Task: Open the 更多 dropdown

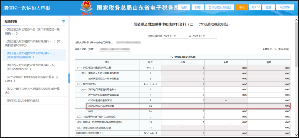Action: click(x=255, y=7)
